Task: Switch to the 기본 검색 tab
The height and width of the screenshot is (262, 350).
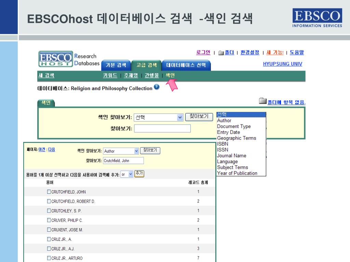Action: (116, 65)
